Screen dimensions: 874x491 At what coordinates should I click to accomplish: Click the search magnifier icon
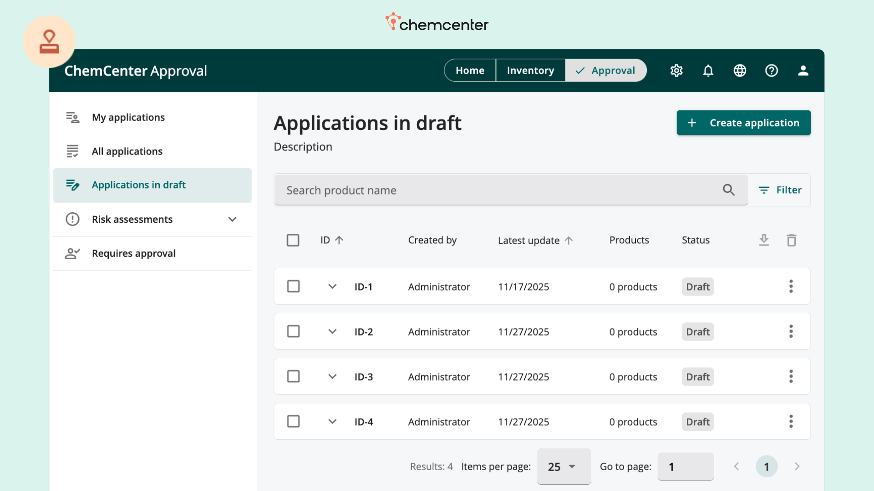(x=729, y=190)
